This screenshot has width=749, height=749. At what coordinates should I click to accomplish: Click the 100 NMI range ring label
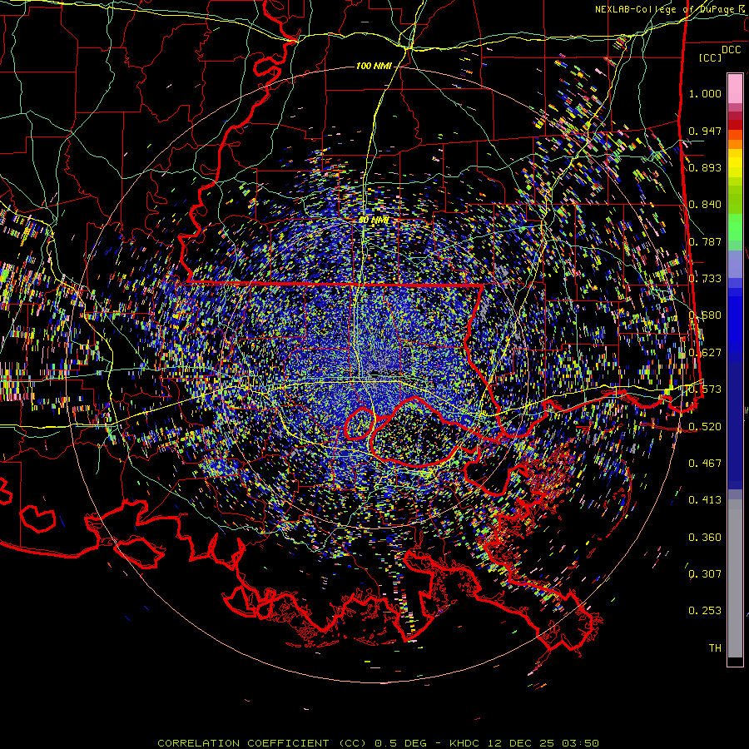click(374, 66)
